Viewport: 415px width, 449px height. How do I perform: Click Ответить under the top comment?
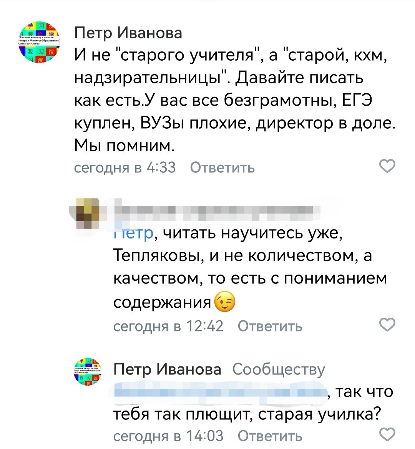[x=221, y=167]
